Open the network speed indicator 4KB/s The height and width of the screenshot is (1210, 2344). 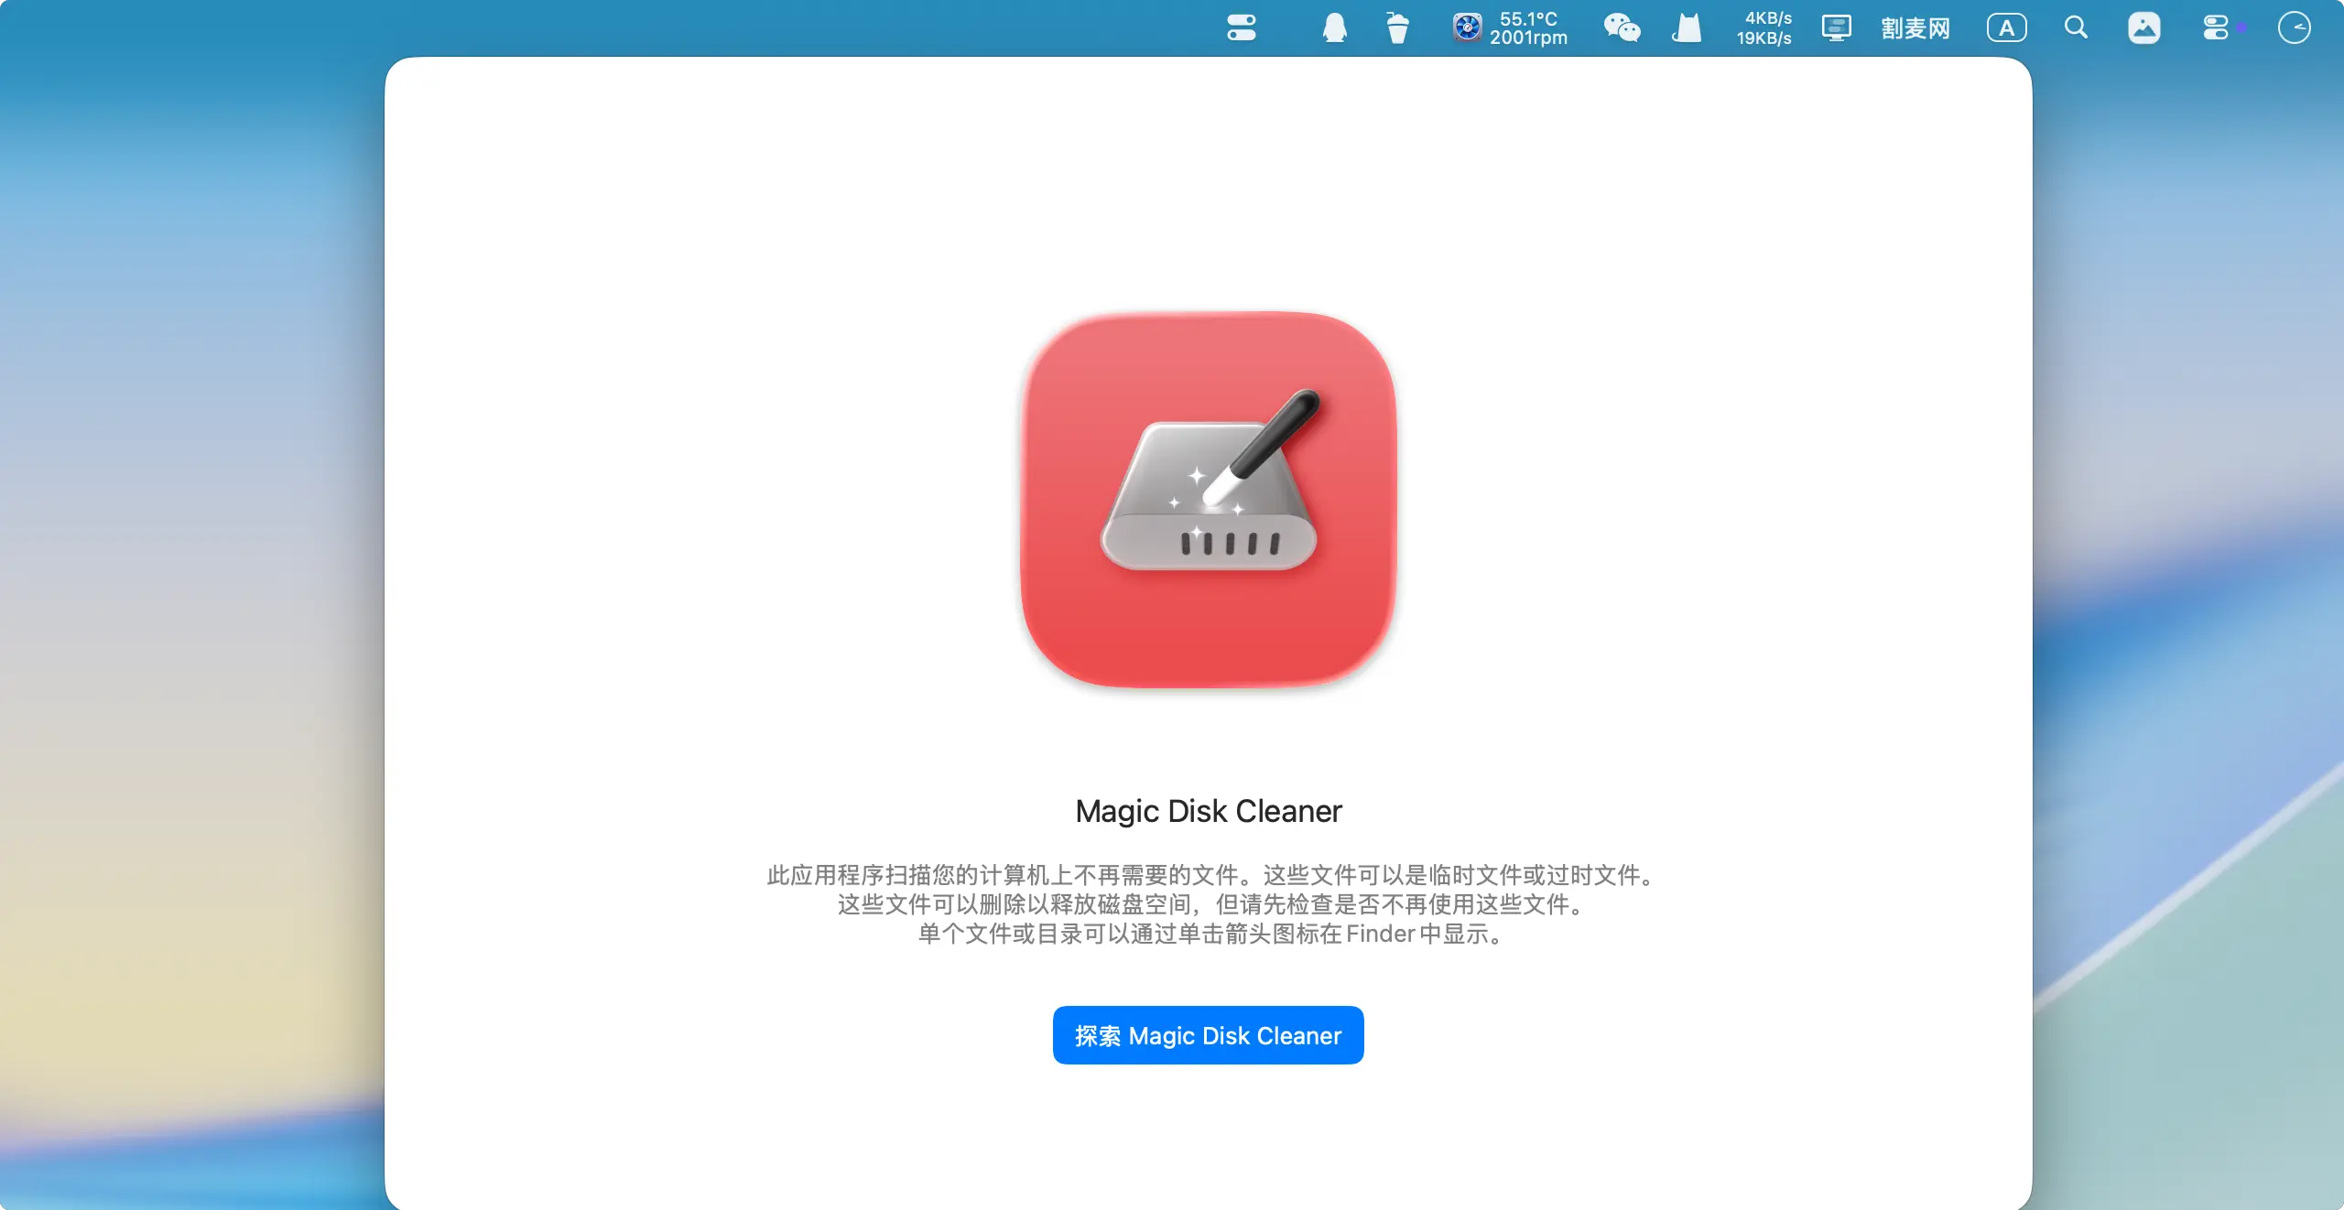click(1767, 18)
